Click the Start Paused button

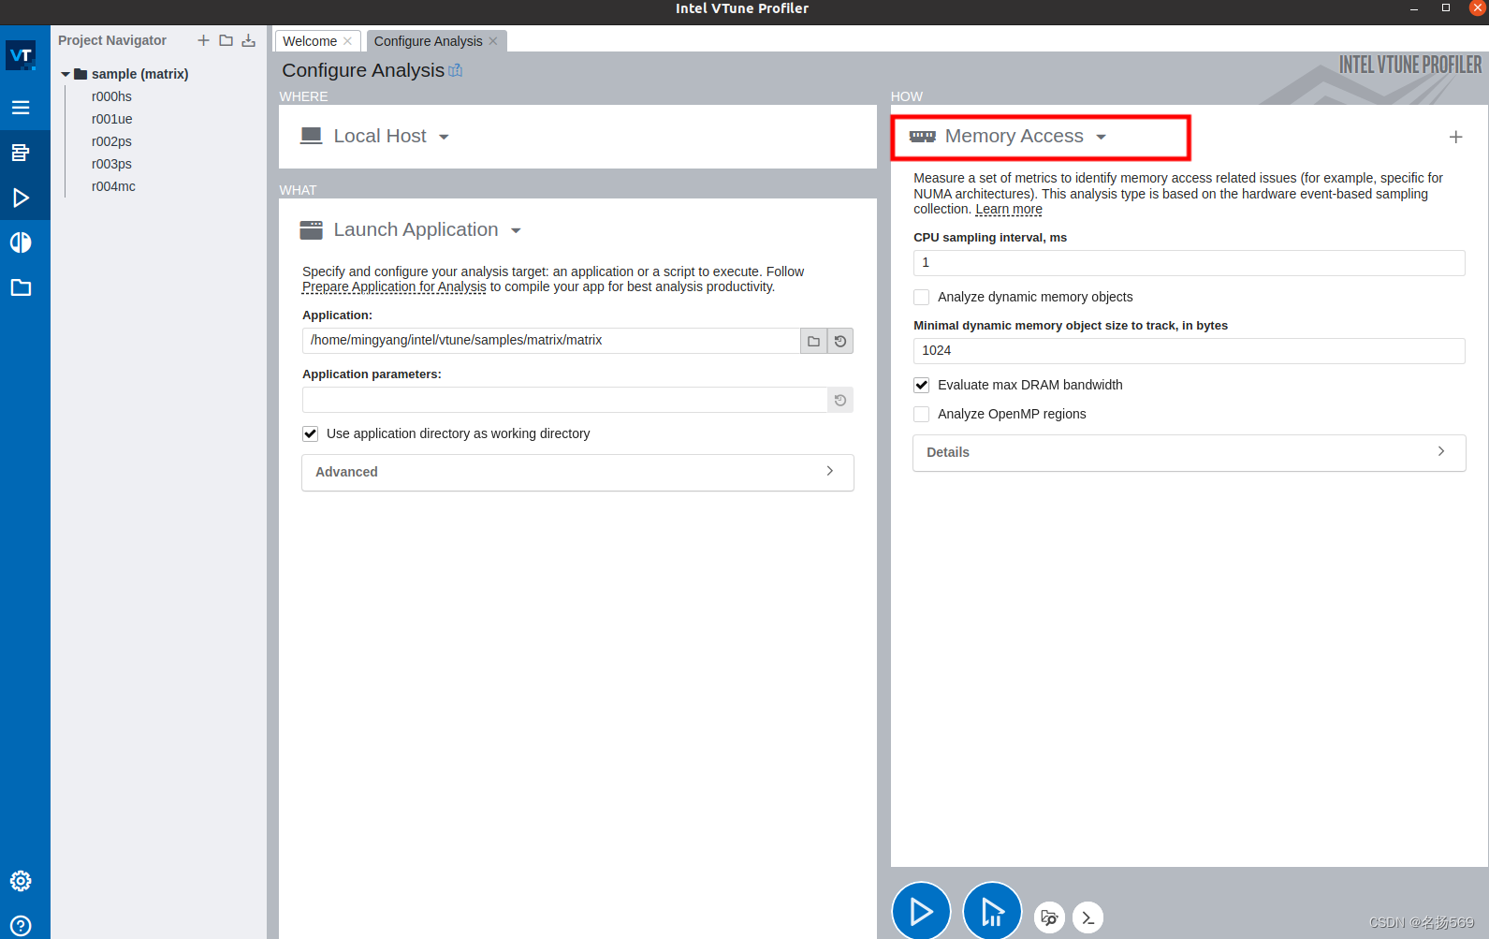click(x=992, y=911)
